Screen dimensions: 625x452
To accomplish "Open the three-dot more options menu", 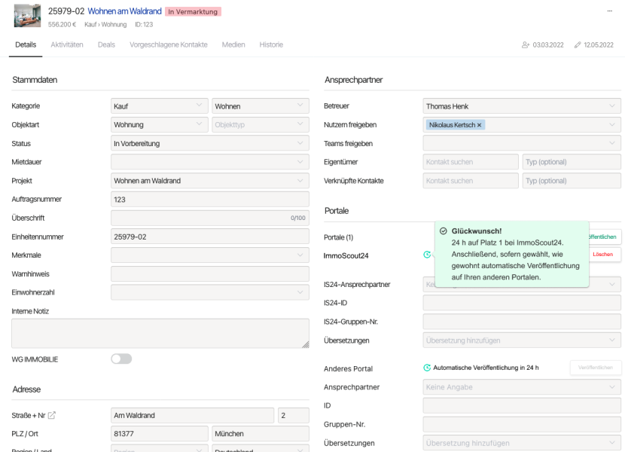I will pyautogui.click(x=609, y=11).
